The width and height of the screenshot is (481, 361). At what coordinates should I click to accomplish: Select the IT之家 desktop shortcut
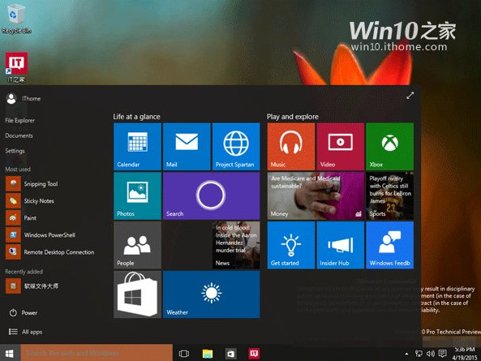[16, 67]
